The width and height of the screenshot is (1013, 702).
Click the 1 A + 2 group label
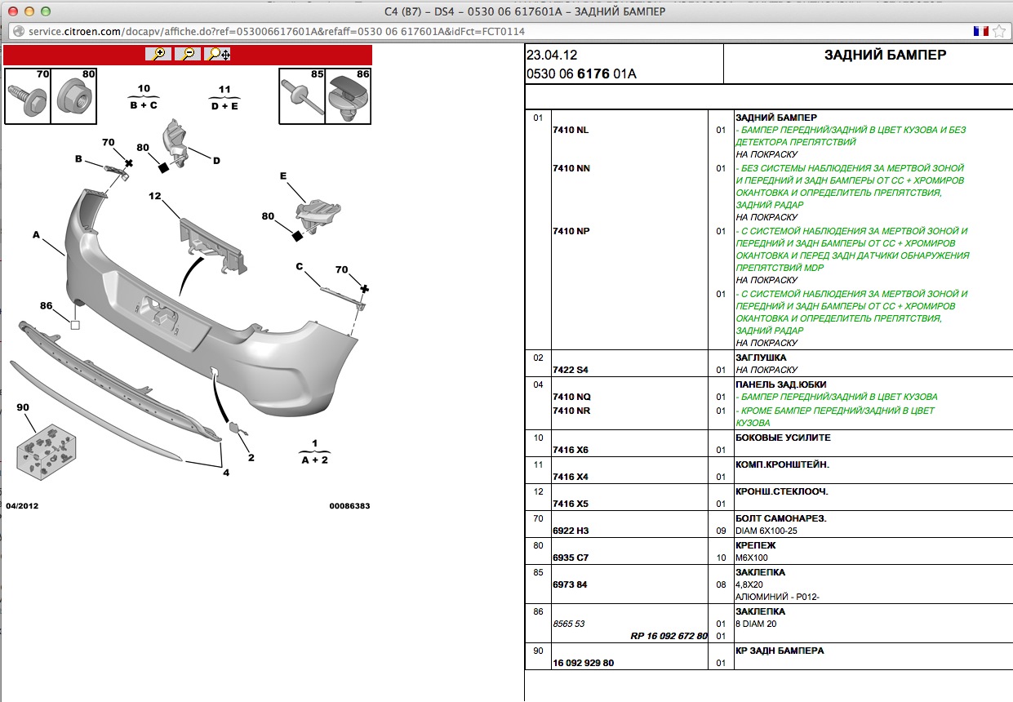coord(314,452)
